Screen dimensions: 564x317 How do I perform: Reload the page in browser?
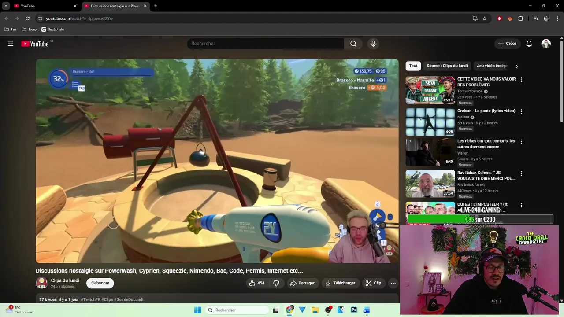pos(27,18)
